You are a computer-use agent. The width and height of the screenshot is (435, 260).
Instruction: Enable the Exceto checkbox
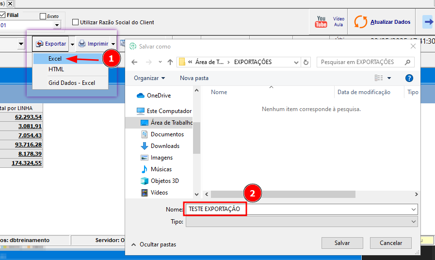click(43, 16)
